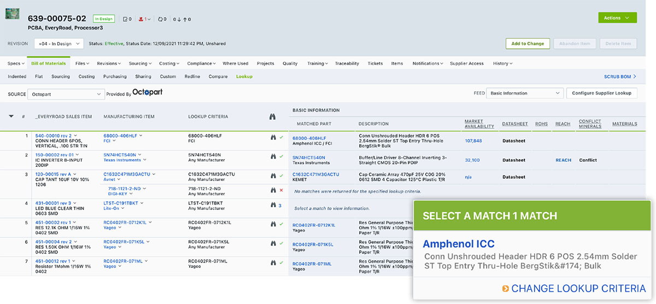Click orange arrow icon beside Change Lookup Criteria

505,289
